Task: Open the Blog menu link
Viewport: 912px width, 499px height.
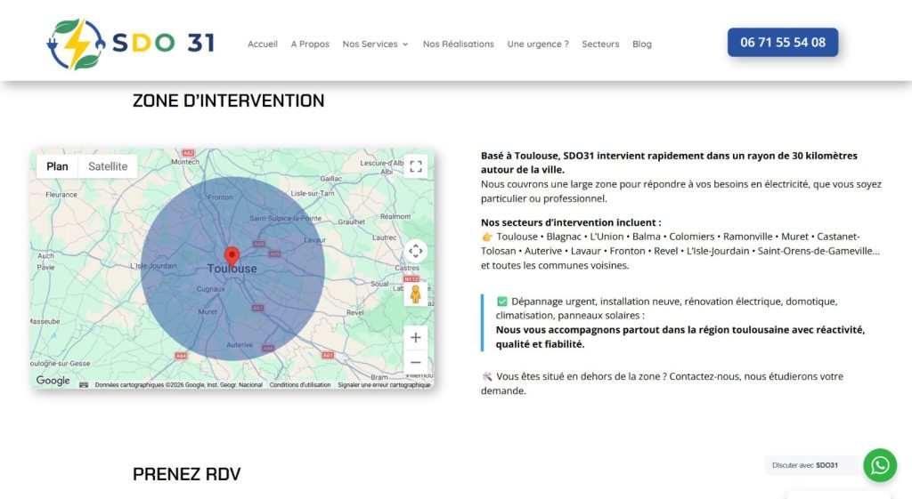Action: click(x=642, y=44)
